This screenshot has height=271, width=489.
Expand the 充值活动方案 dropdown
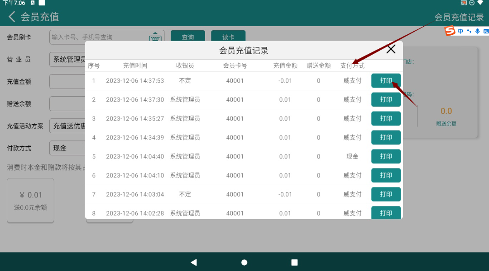pos(68,126)
